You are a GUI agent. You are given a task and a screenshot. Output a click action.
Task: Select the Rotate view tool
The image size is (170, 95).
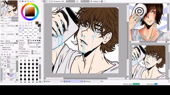coord(26,26)
